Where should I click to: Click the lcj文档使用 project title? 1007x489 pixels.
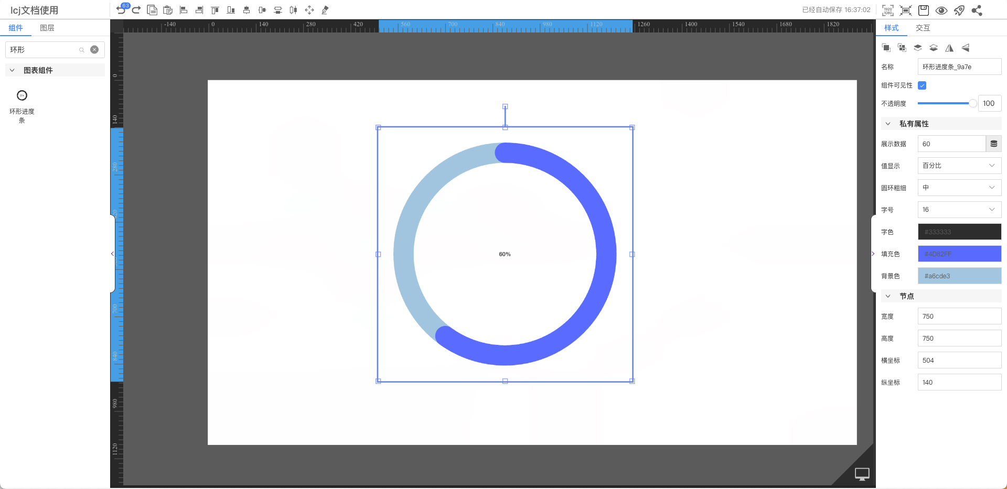pyautogui.click(x=35, y=10)
